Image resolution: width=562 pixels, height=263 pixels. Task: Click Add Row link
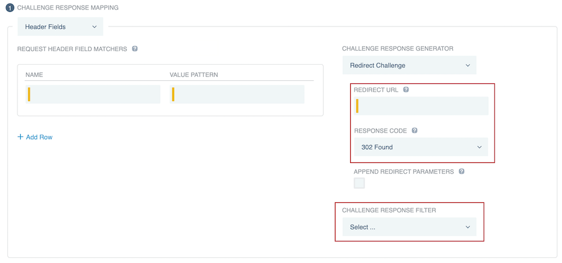35,137
